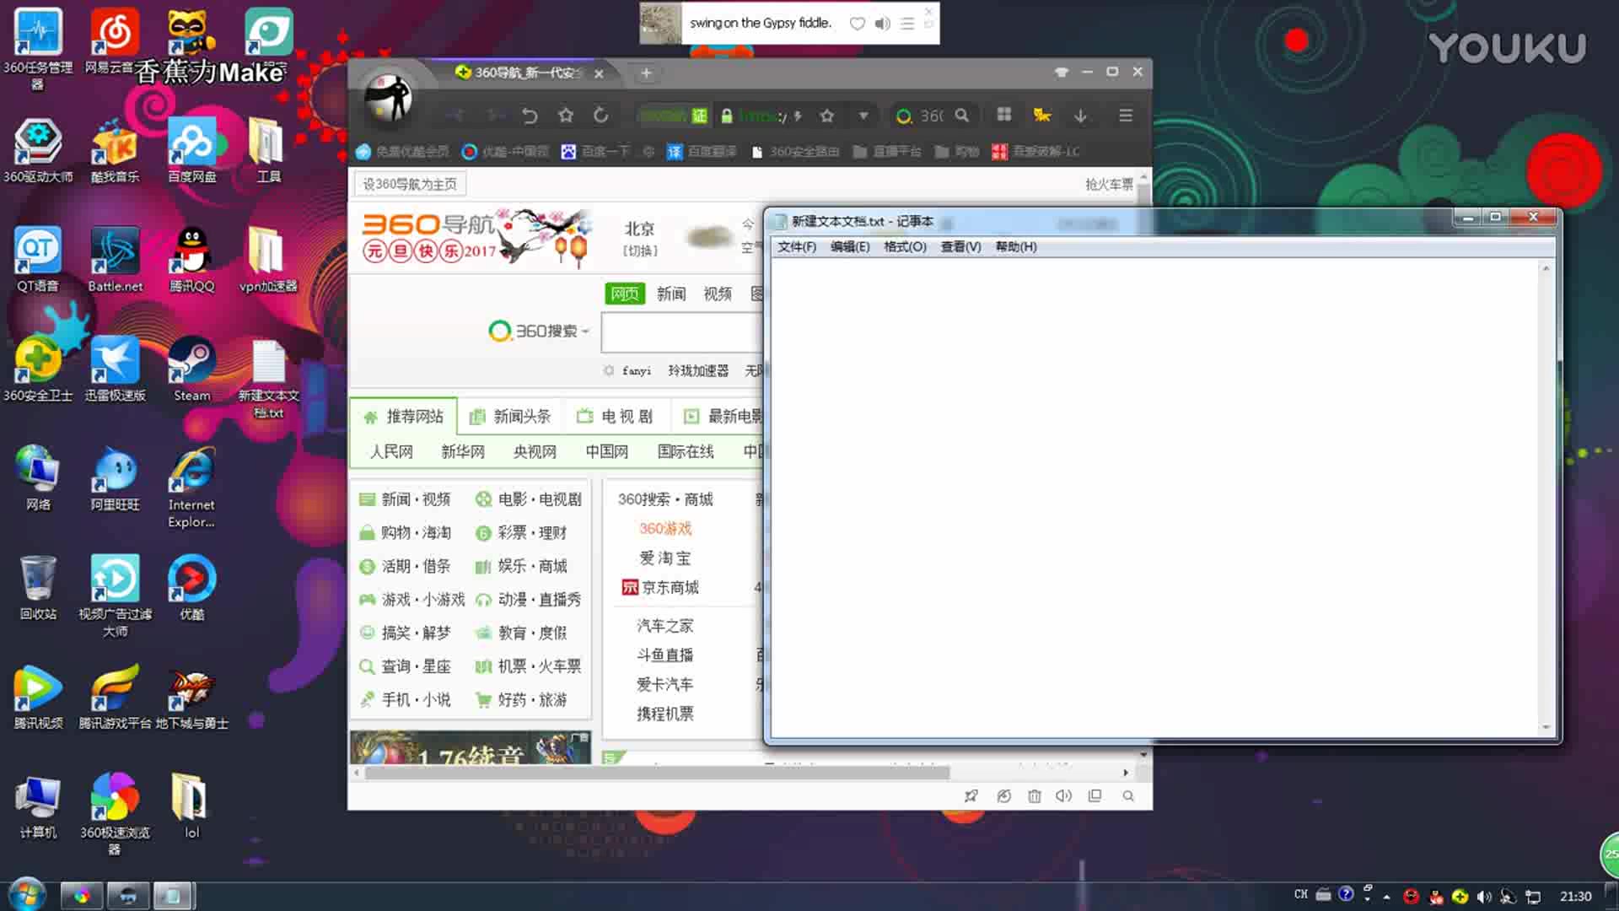Click the 360 search input field

[x=681, y=332]
